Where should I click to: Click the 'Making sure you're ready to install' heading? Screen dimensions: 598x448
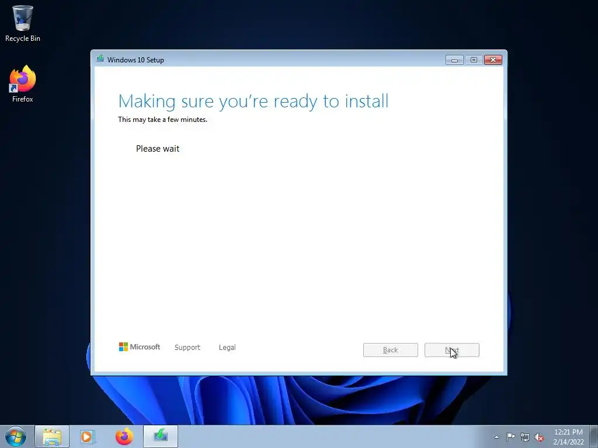tap(253, 101)
